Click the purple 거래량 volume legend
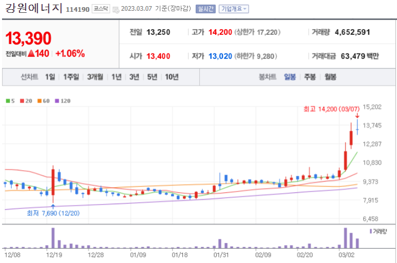 379,231
